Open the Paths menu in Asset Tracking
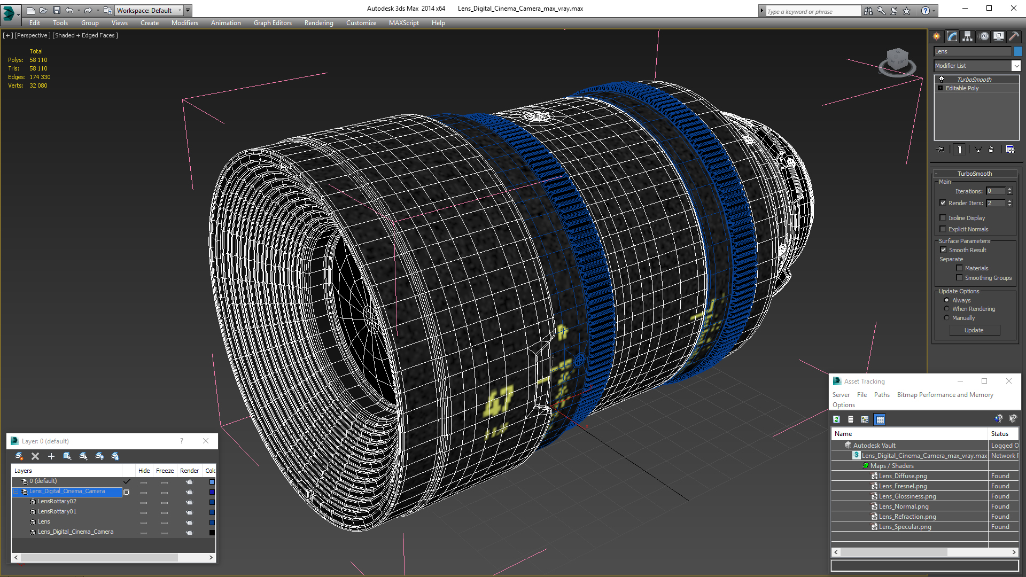1026x577 pixels. pos(882,395)
